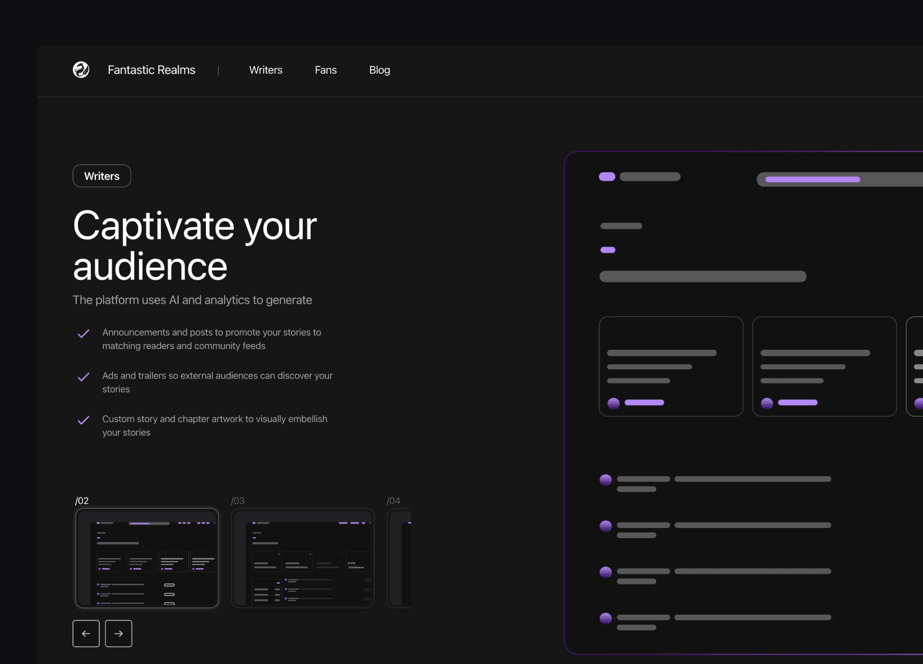Select the partially visible /04 thumbnail
The image size is (923, 664).
399,558
